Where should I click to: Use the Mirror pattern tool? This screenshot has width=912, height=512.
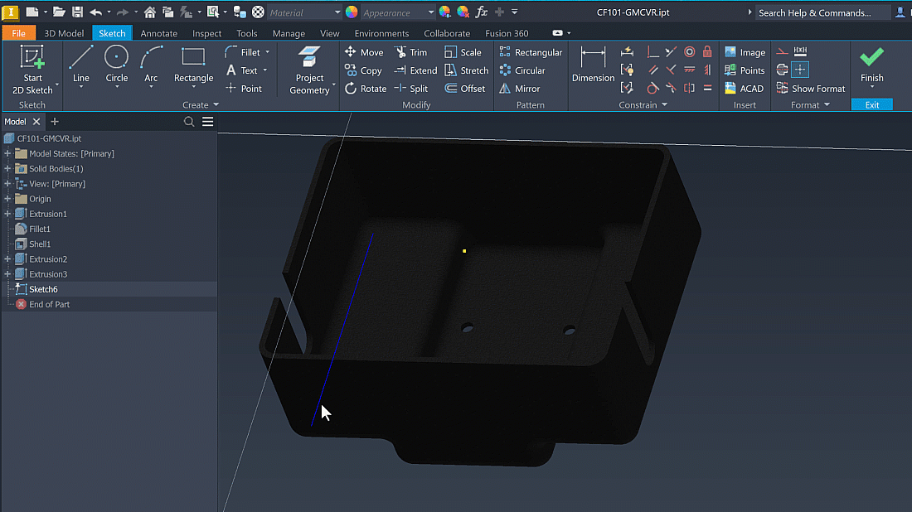[x=519, y=89]
